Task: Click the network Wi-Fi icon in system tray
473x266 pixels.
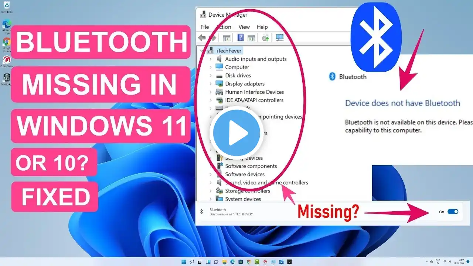Action: [445, 262]
